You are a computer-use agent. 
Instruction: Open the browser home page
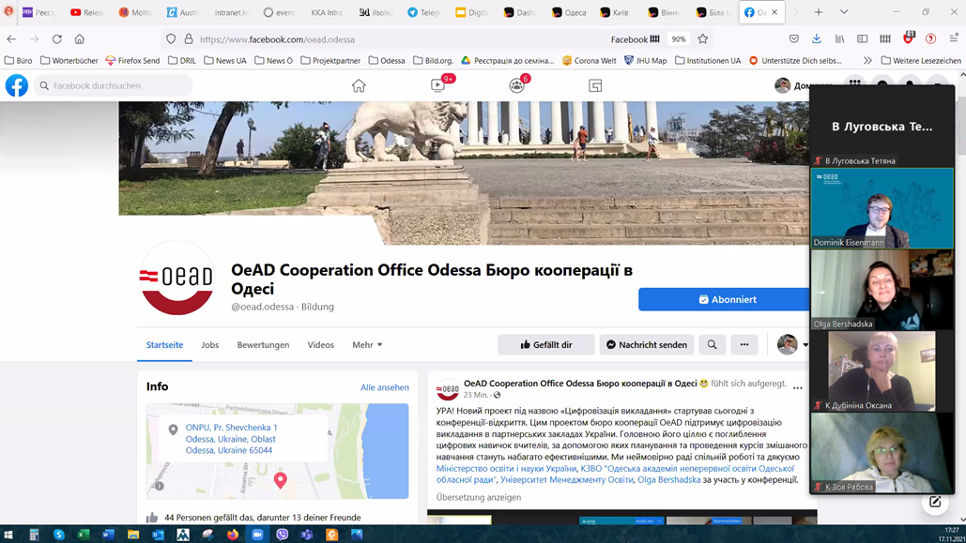[80, 38]
